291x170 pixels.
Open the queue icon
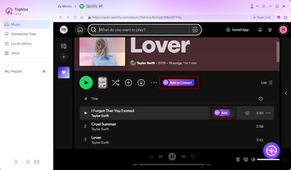click(238, 159)
